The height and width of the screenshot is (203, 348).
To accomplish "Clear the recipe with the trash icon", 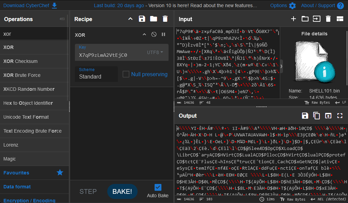I will click(x=165, y=19).
